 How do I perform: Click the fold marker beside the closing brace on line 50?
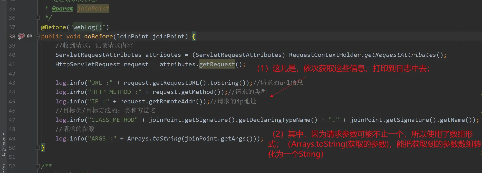[x=38, y=148]
